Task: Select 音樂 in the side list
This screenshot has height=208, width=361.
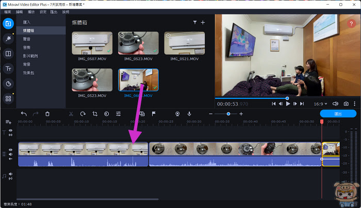Action: coord(41,47)
